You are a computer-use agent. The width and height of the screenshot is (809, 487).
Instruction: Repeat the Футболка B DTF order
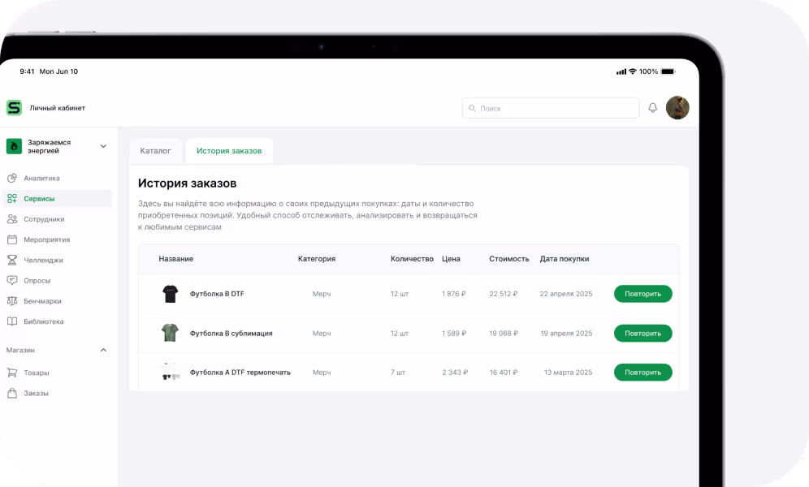pyautogui.click(x=642, y=294)
